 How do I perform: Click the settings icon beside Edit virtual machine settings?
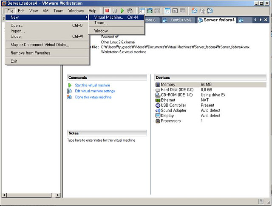click(x=69, y=91)
